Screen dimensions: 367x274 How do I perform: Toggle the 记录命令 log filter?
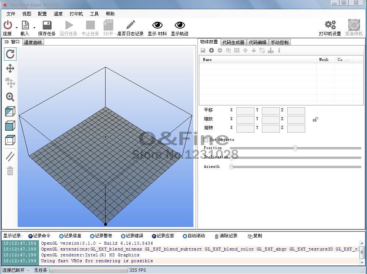click(31, 236)
